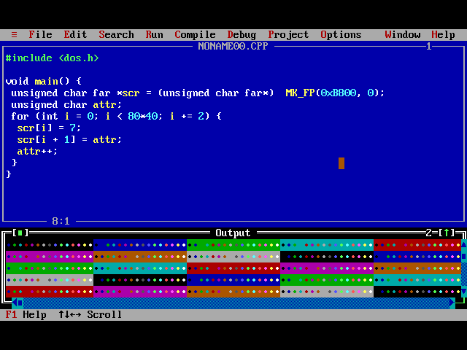This screenshot has width=467, height=350.
Task: Click the Output horizontal scrollbar left arrow
Action: [15, 303]
